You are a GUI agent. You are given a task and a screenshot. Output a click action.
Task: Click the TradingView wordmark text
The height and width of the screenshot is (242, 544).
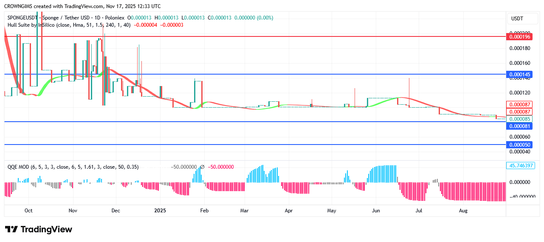pos(46,229)
